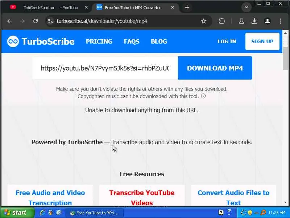Bookmark this page with the star icon
Image resolution: width=290 pixels, height=218 pixels.
204,21
